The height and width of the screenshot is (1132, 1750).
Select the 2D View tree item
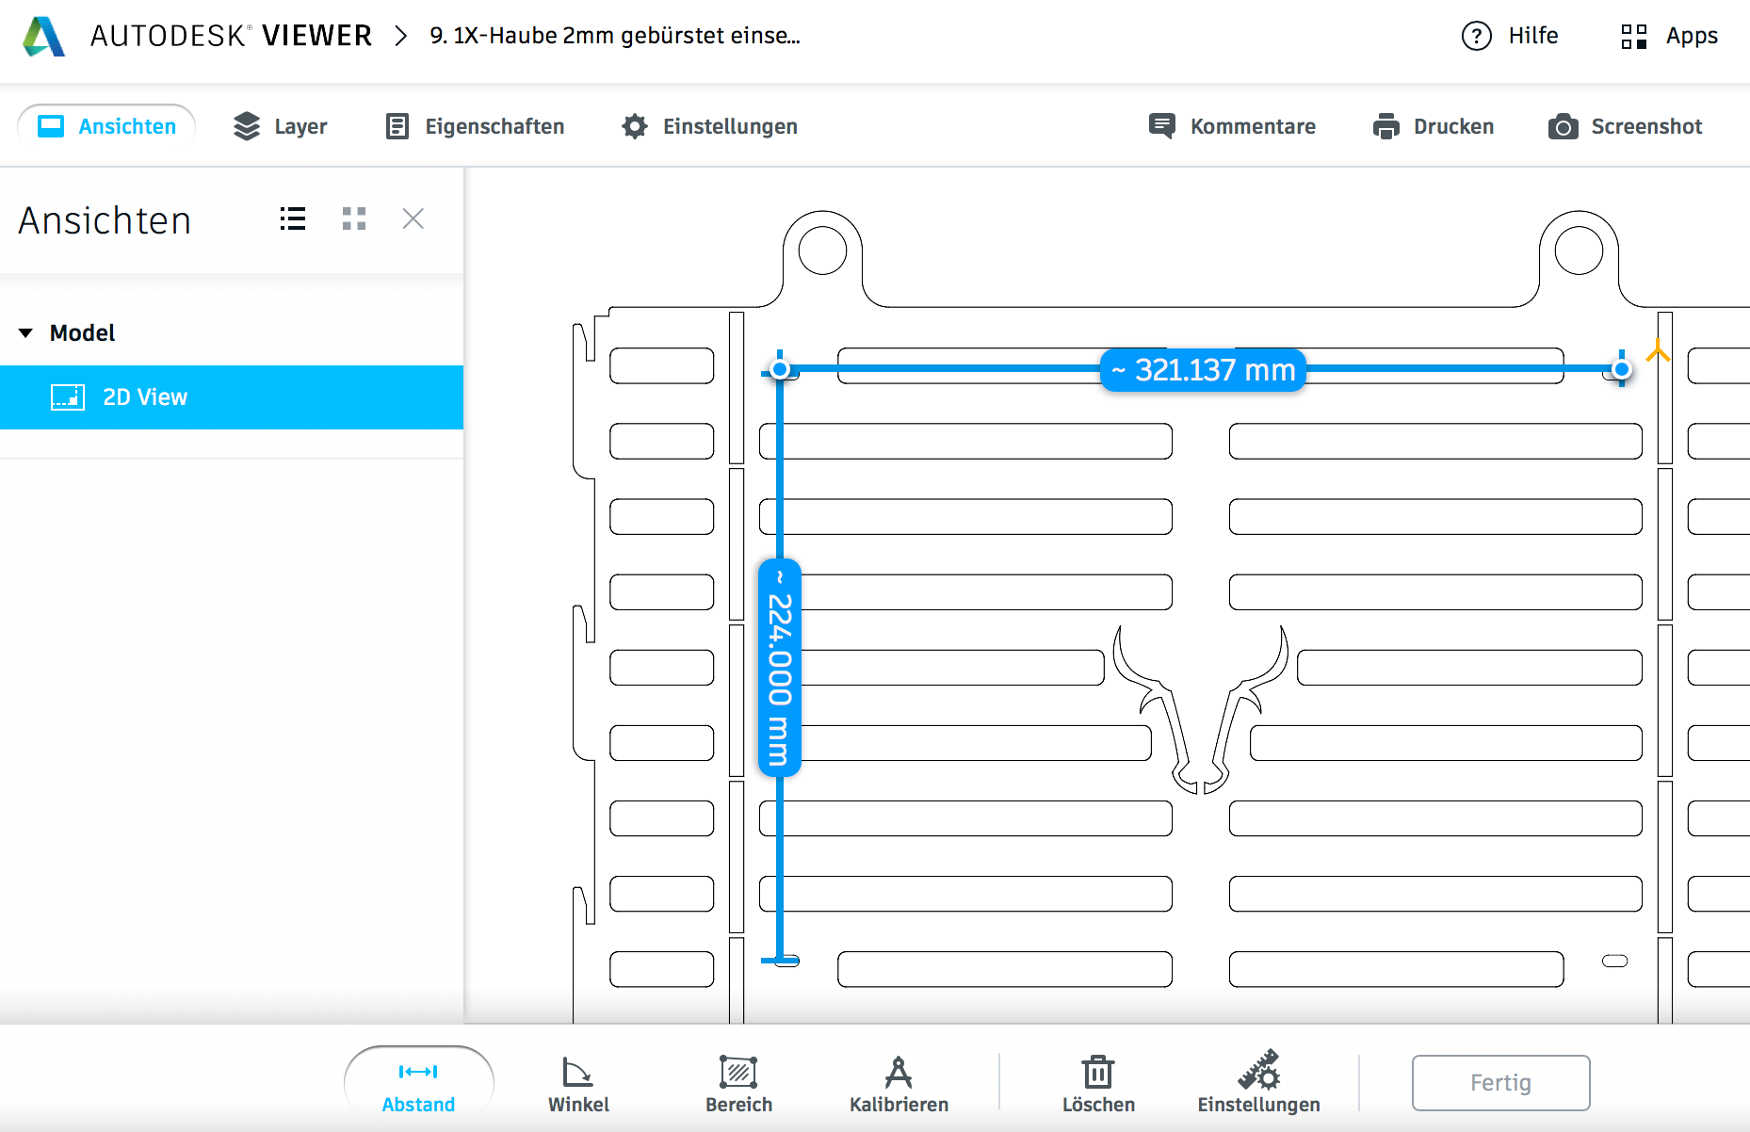click(x=145, y=397)
